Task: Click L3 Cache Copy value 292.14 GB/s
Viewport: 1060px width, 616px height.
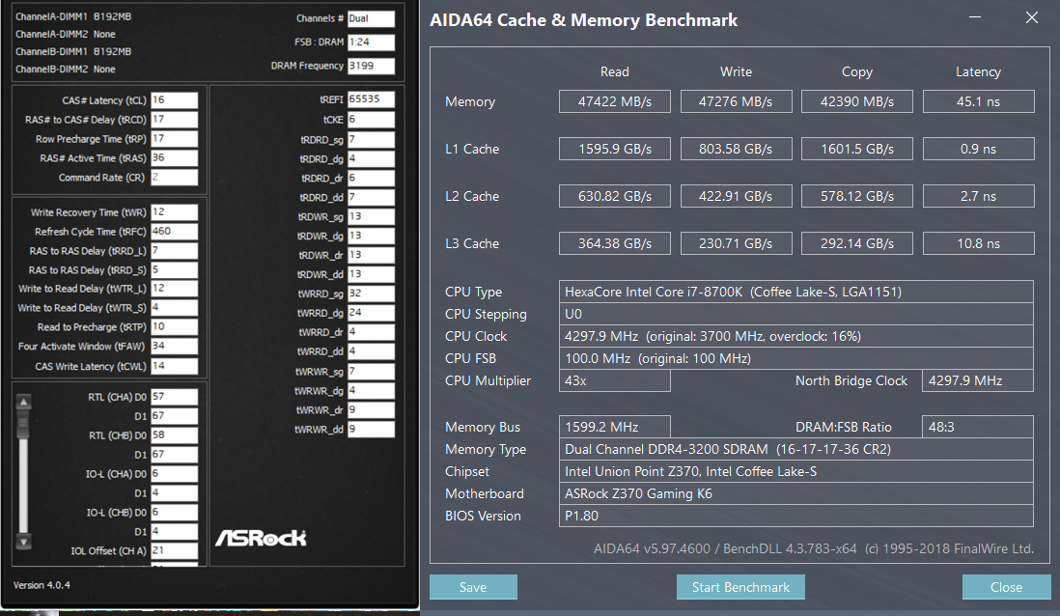Action: tap(857, 243)
